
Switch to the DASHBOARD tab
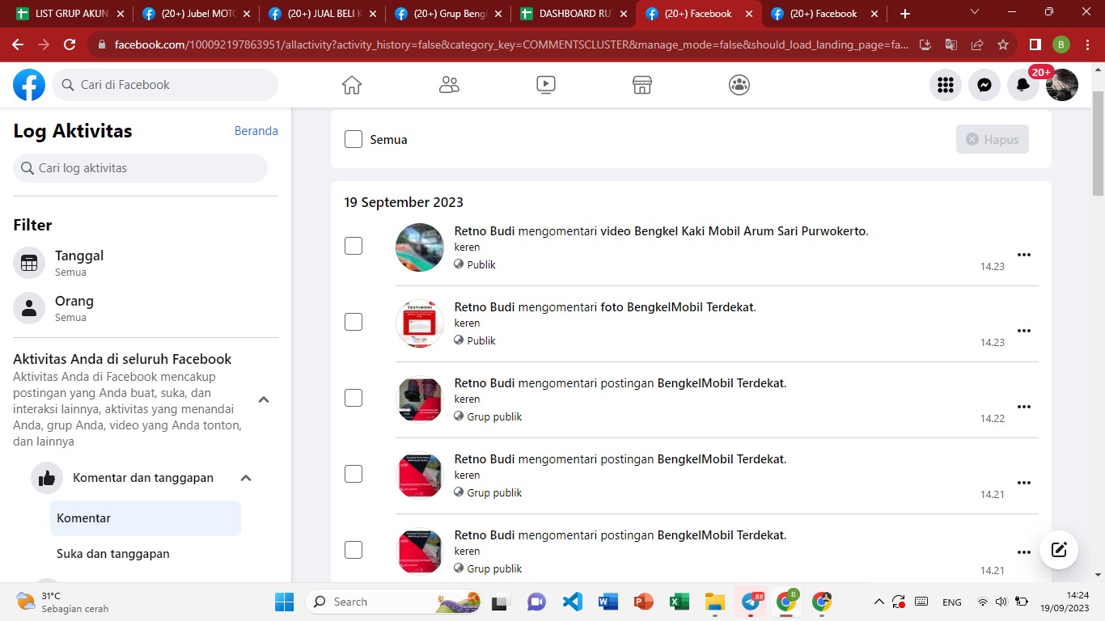(575, 14)
